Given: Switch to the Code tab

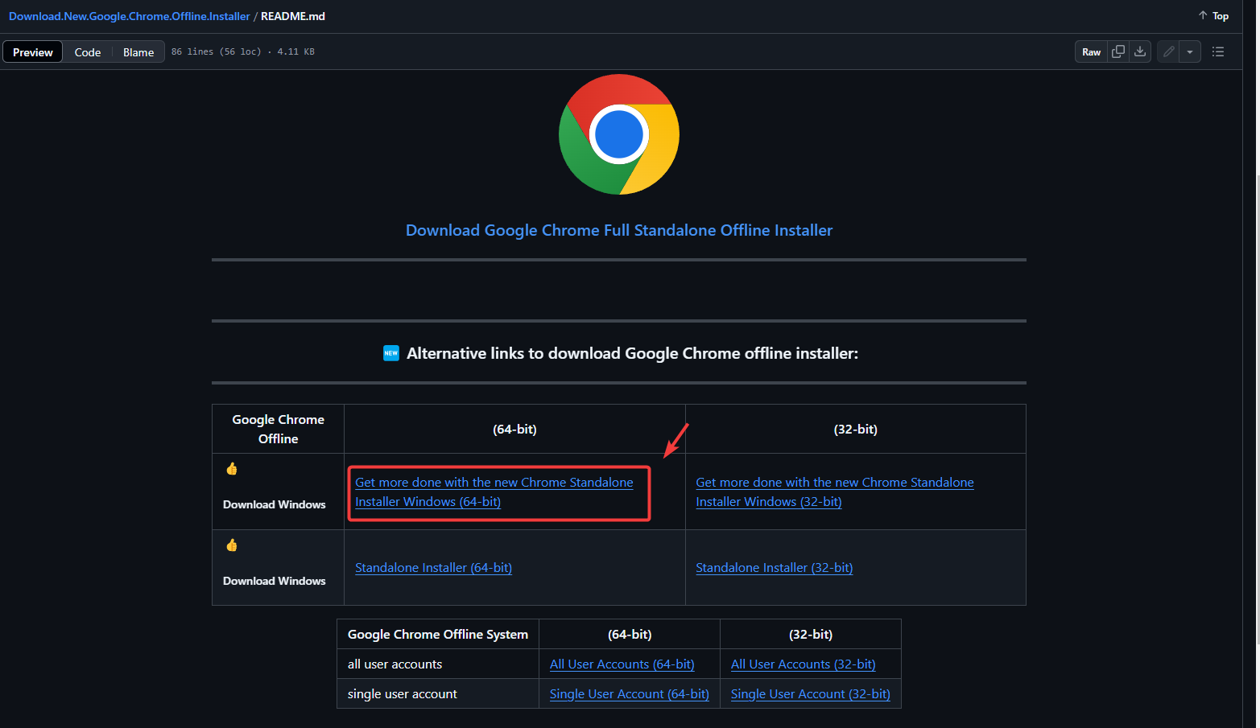Looking at the screenshot, I should coord(88,52).
